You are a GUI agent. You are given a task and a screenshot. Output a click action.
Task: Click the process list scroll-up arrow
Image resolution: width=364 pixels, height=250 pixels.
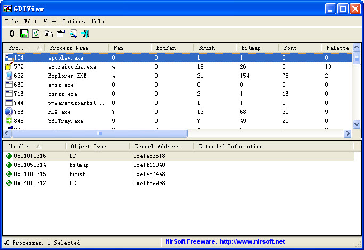(357, 47)
